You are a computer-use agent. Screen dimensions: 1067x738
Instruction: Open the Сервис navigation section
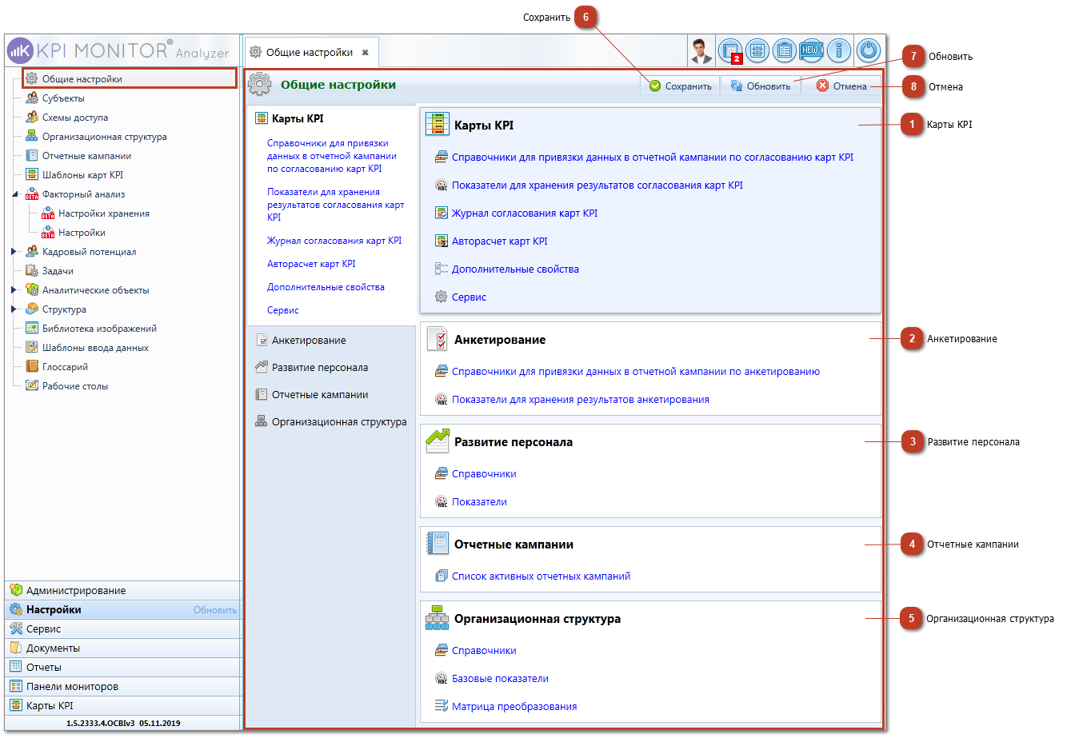tap(122, 628)
